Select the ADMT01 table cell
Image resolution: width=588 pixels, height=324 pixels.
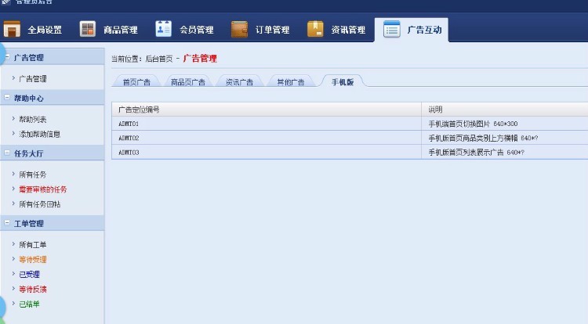(x=267, y=124)
